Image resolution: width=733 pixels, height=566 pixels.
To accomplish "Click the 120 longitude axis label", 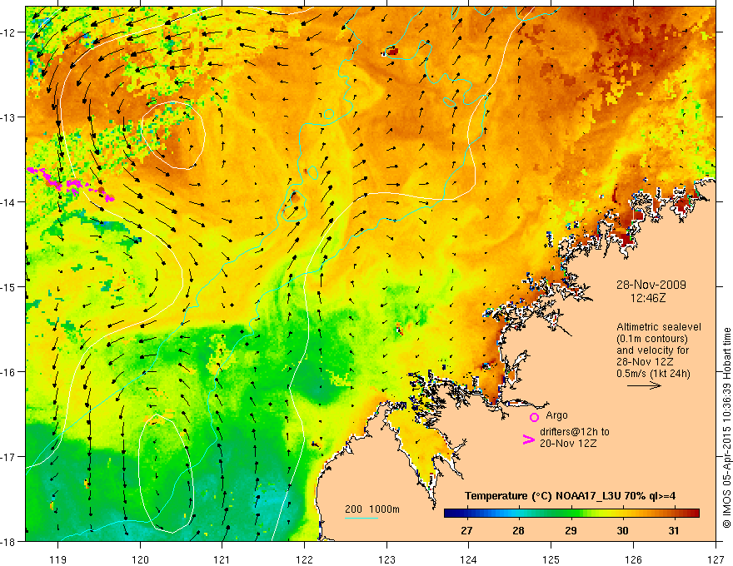I will pyautogui.click(x=140, y=560).
